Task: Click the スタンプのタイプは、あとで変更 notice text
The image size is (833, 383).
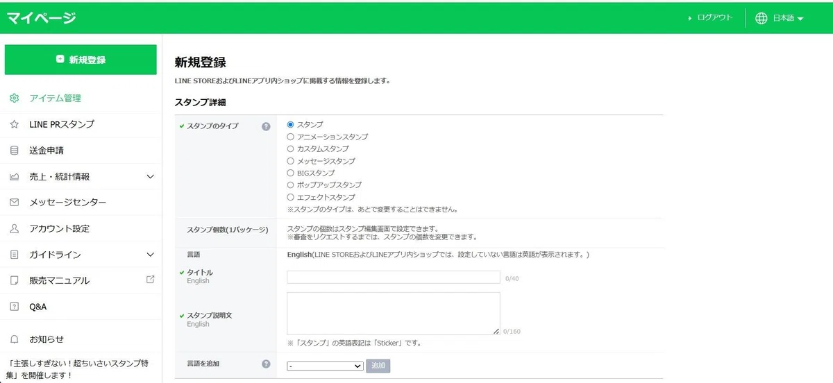Action: pyautogui.click(x=372, y=209)
